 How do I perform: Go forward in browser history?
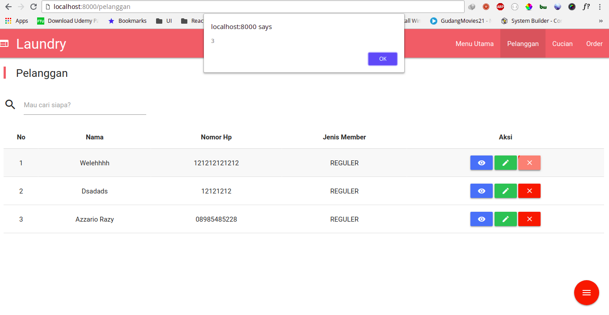pyautogui.click(x=21, y=7)
